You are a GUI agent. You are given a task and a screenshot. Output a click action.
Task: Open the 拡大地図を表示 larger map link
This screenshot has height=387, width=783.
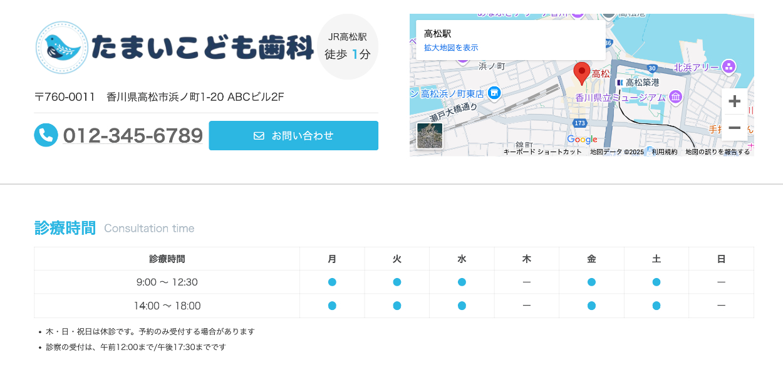click(x=451, y=48)
